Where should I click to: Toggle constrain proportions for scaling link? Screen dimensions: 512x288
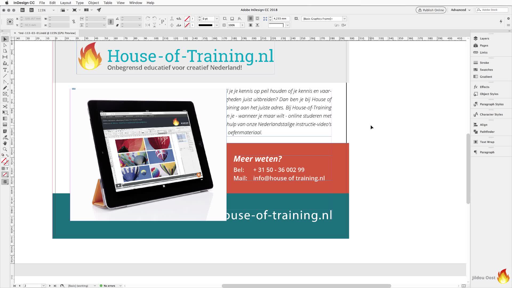[x=111, y=22]
